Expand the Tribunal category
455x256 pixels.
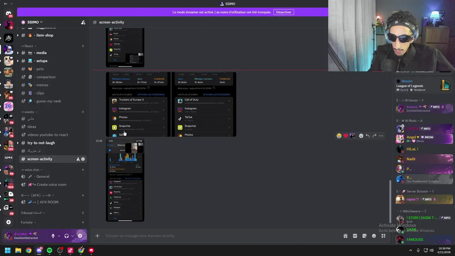(33, 213)
